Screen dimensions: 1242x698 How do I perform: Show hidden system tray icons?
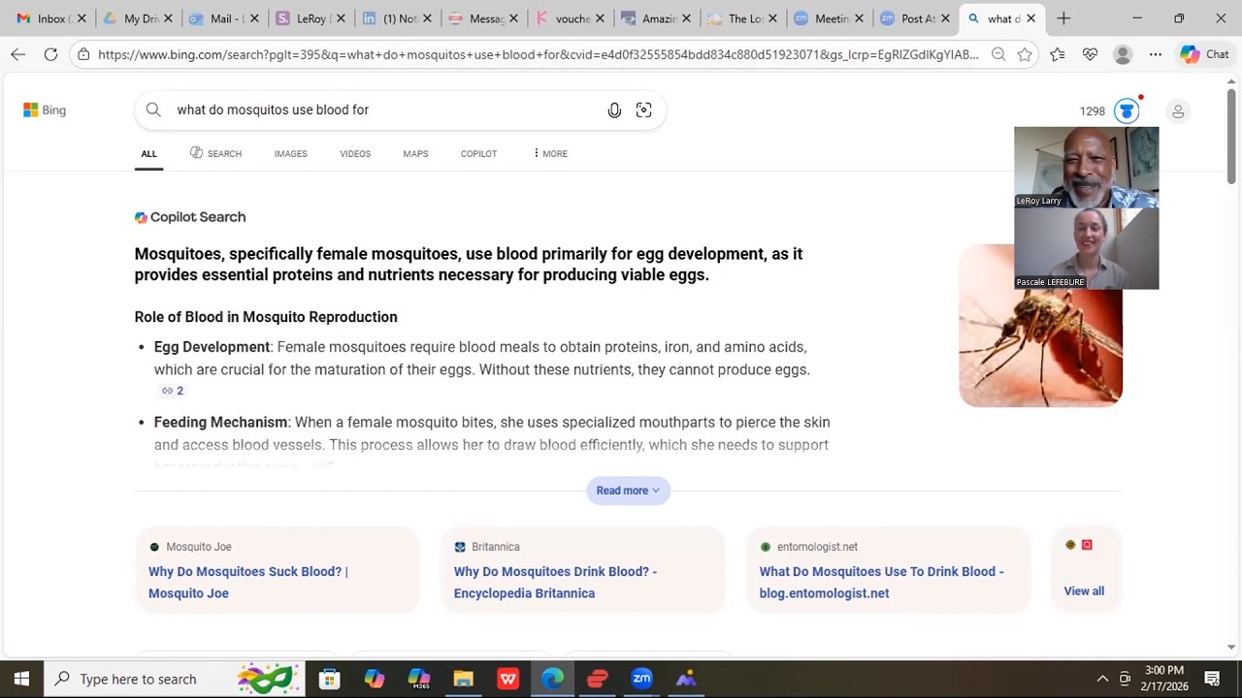coord(1102,679)
